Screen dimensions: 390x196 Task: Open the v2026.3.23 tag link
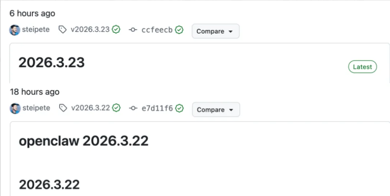tap(90, 30)
